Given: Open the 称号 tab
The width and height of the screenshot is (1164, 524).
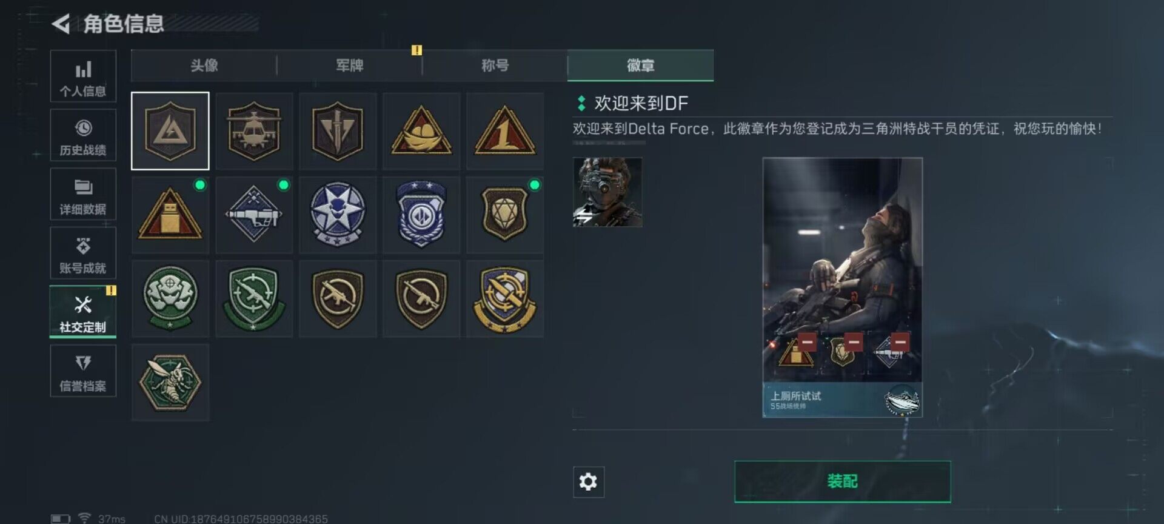Looking at the screenshot, I should click(495, 65).
